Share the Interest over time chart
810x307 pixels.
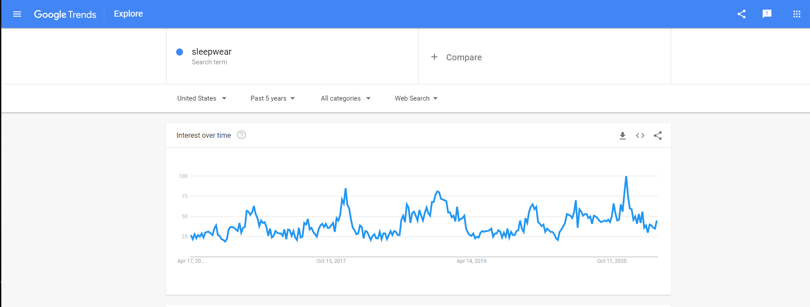coord(657,136)
